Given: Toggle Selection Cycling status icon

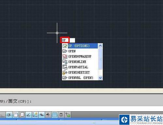Looking at the screenshot, I should pos(67,115).
